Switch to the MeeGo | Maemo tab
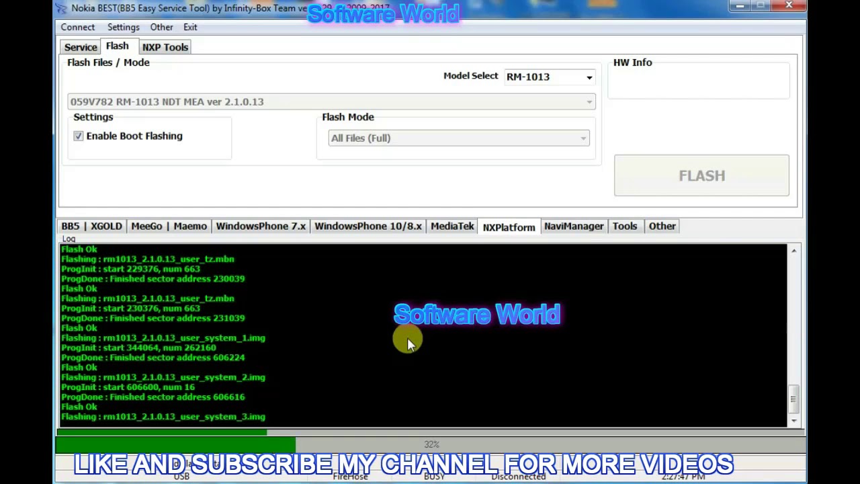 [x=169, y=227]
